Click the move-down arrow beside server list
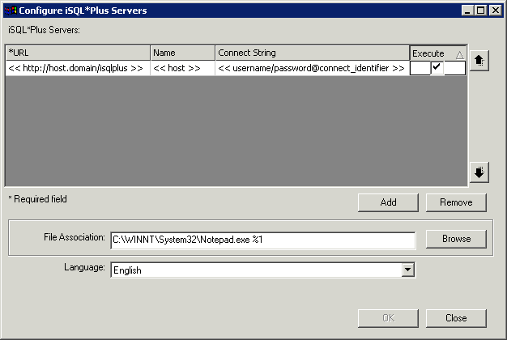 click(479, 172)
